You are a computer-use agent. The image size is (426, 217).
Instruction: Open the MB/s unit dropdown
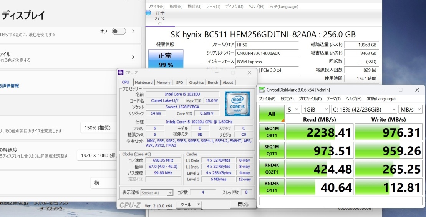pyautogui.click(x=411, y=109)
